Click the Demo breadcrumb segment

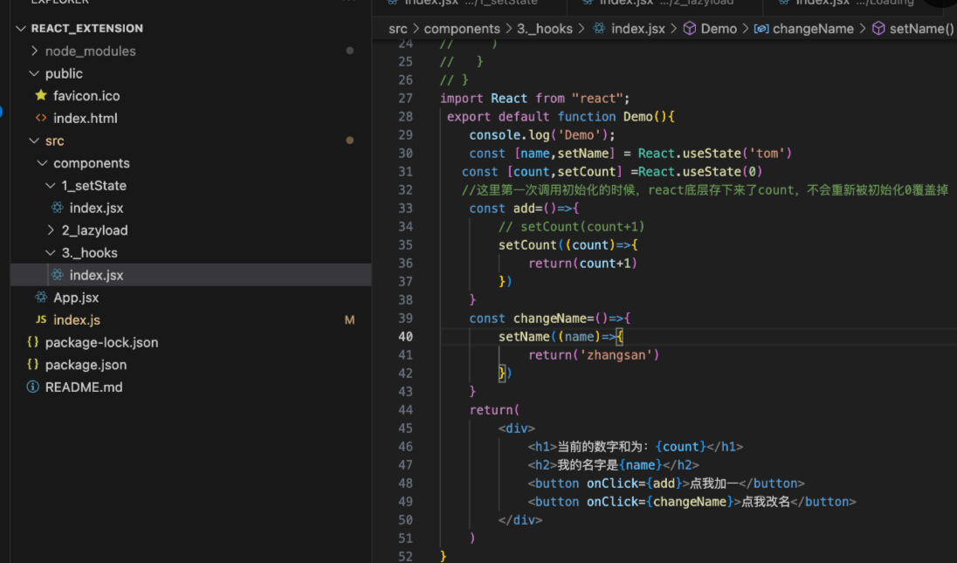coord(719,29)
